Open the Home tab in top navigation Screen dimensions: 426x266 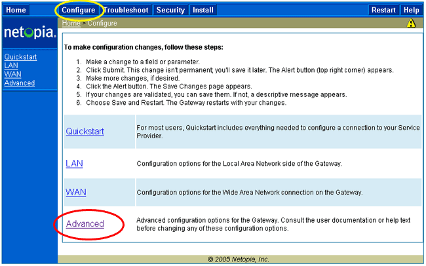click(16, 10)
